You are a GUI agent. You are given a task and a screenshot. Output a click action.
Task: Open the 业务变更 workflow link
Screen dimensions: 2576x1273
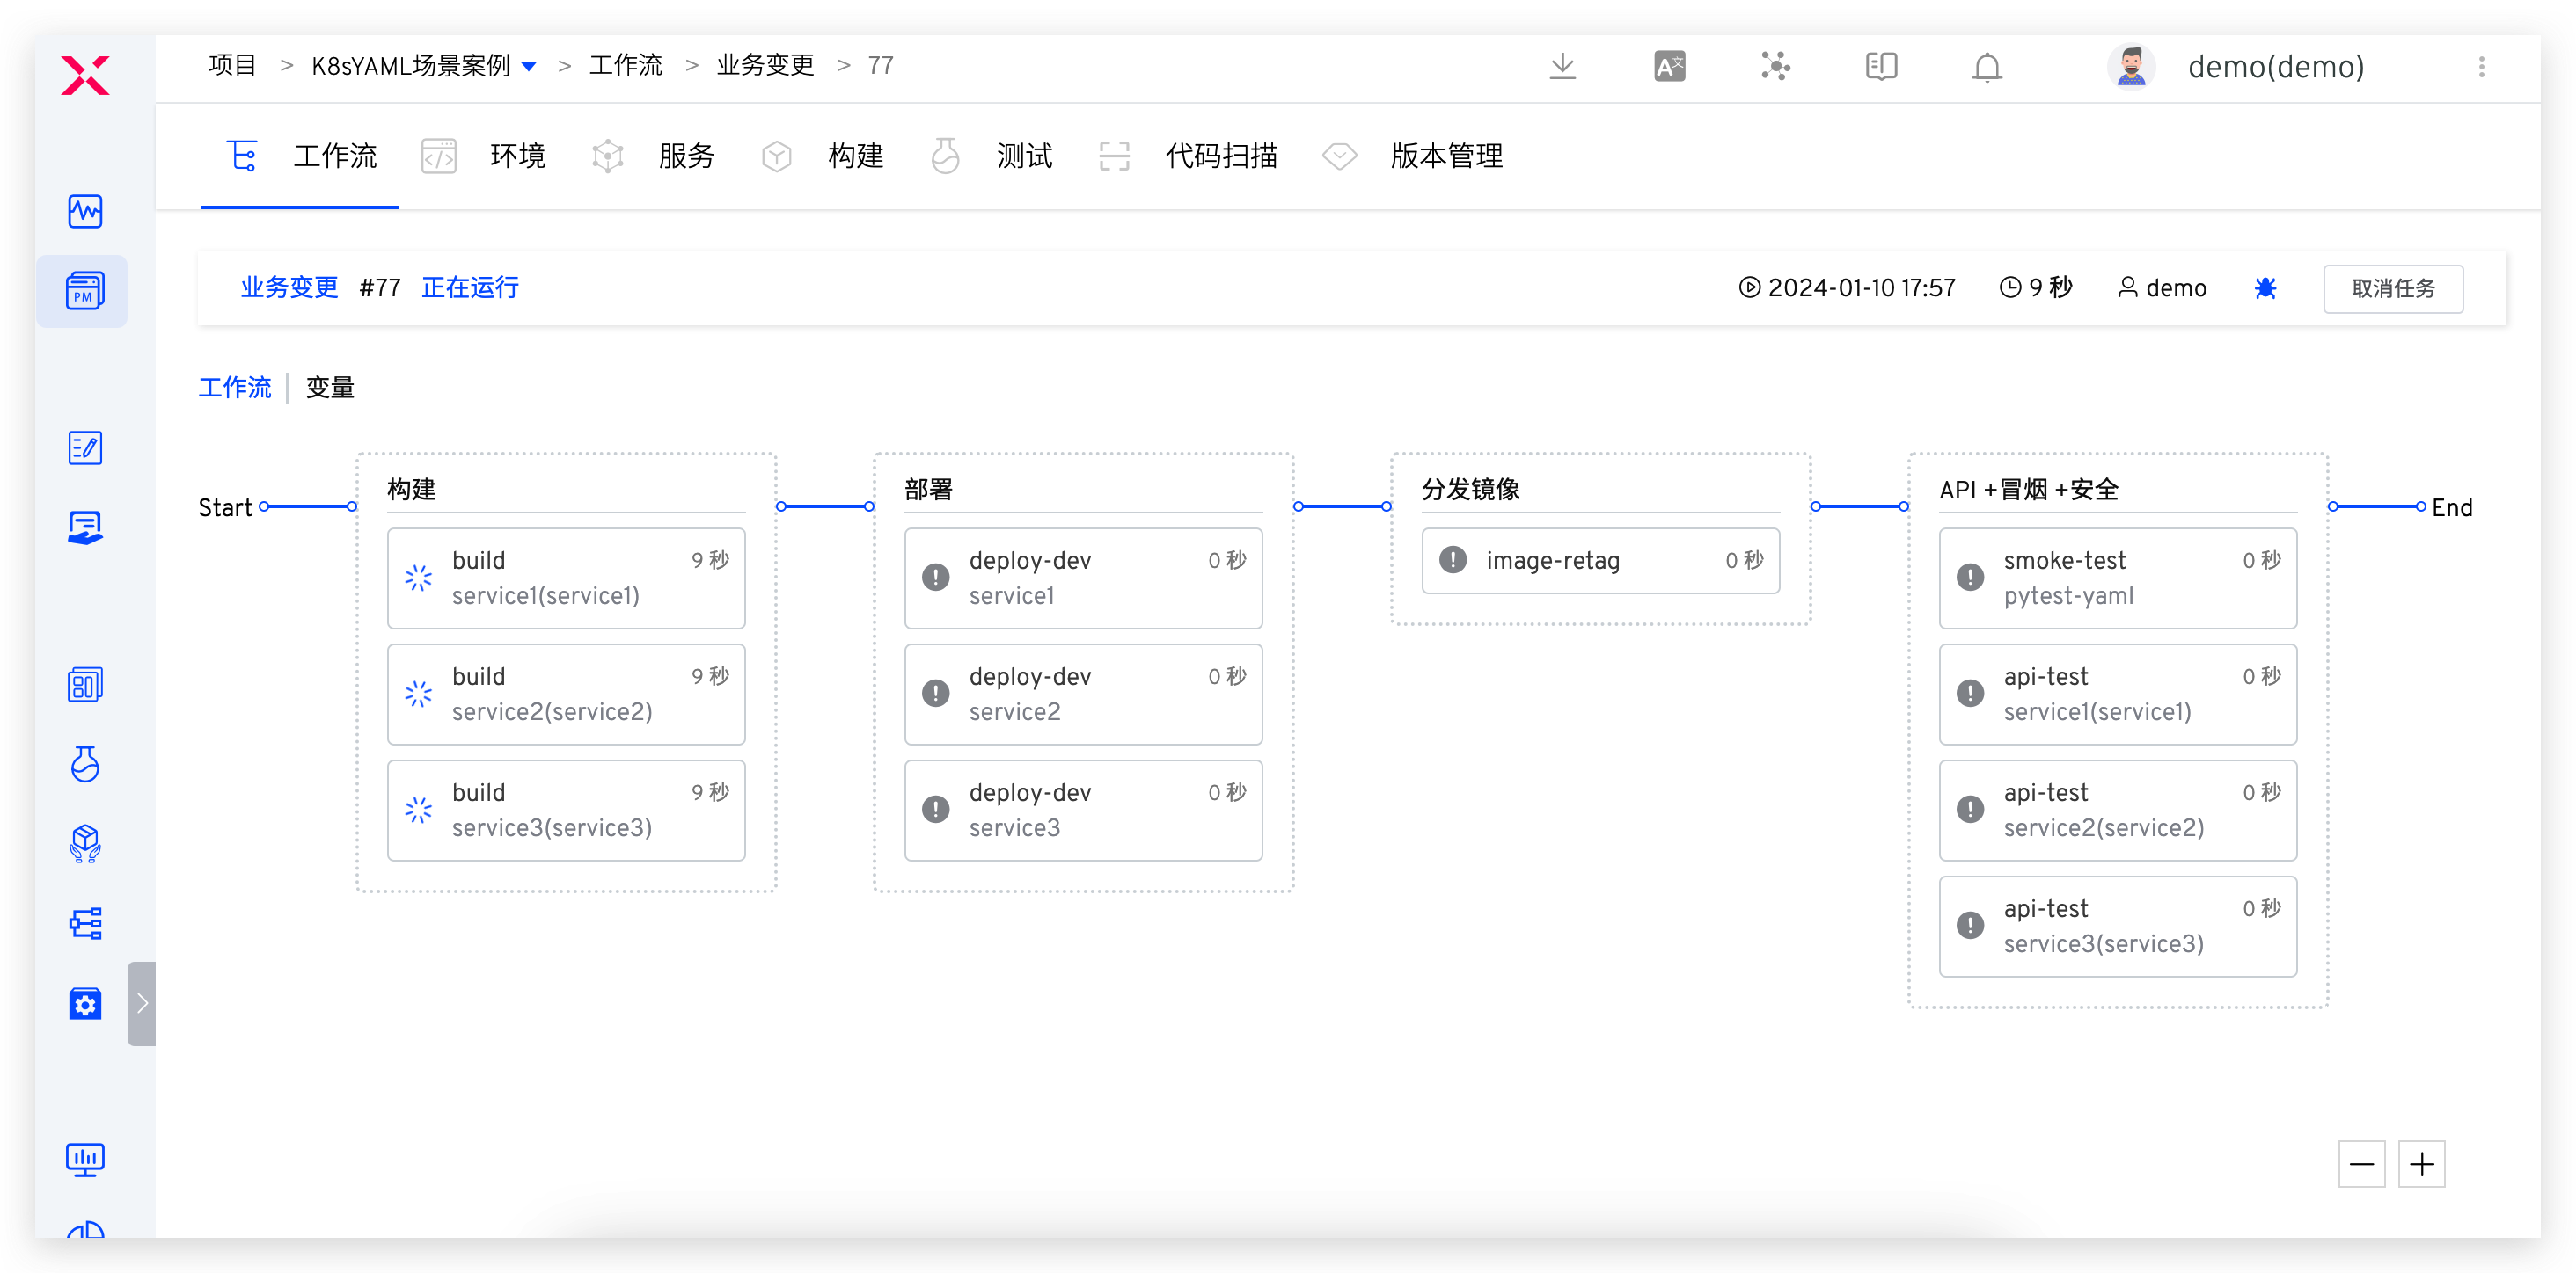tap(289, 287)
